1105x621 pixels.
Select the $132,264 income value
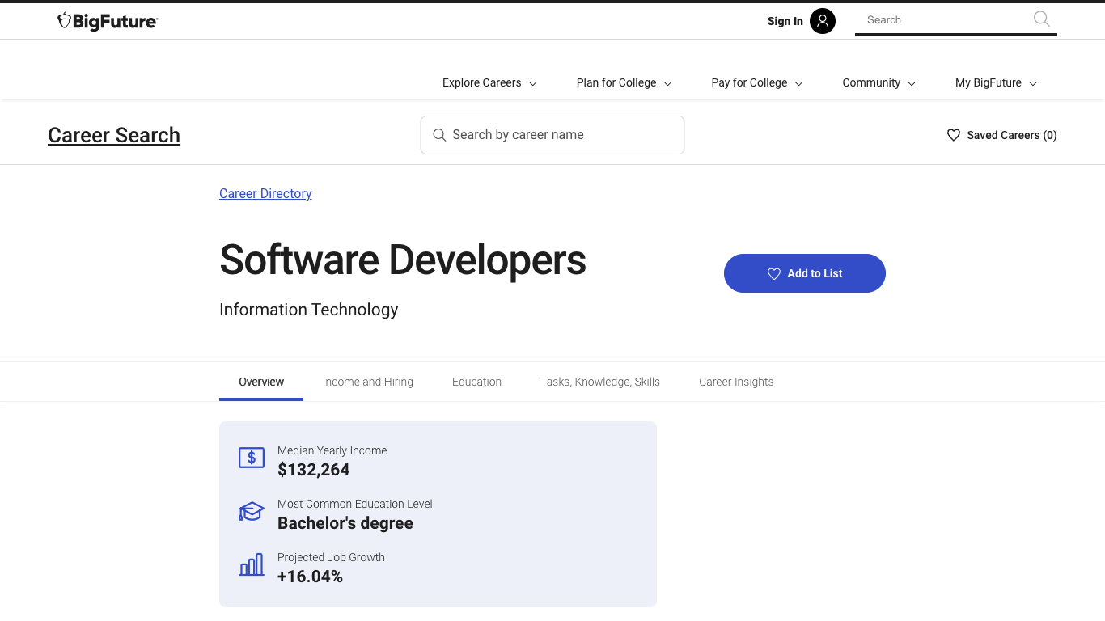point(314,470)
